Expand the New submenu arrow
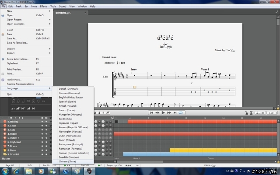 coord(50,11)
